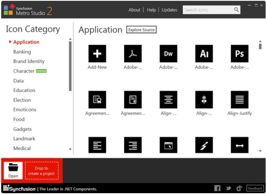The width and height of the screenshot is (266, 194).
Task: Click the d+ social icon in footer
Action: tap(239, 188)
